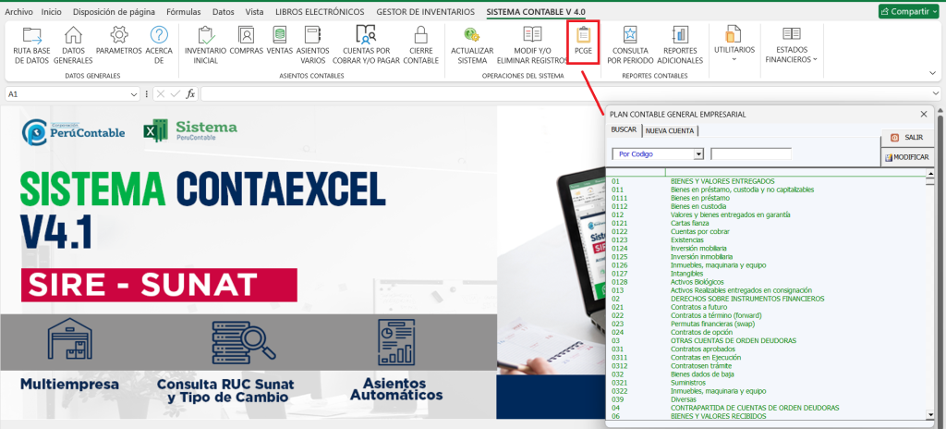Switch to Inicio ribbon tab
Image resolution: width=946 pixels, height=429 pixels.
point(52,11)
